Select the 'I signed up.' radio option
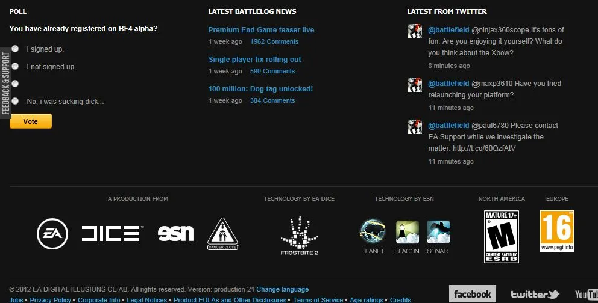The width and height of the screenshot is (598, 303). click(x=15, y=49)
